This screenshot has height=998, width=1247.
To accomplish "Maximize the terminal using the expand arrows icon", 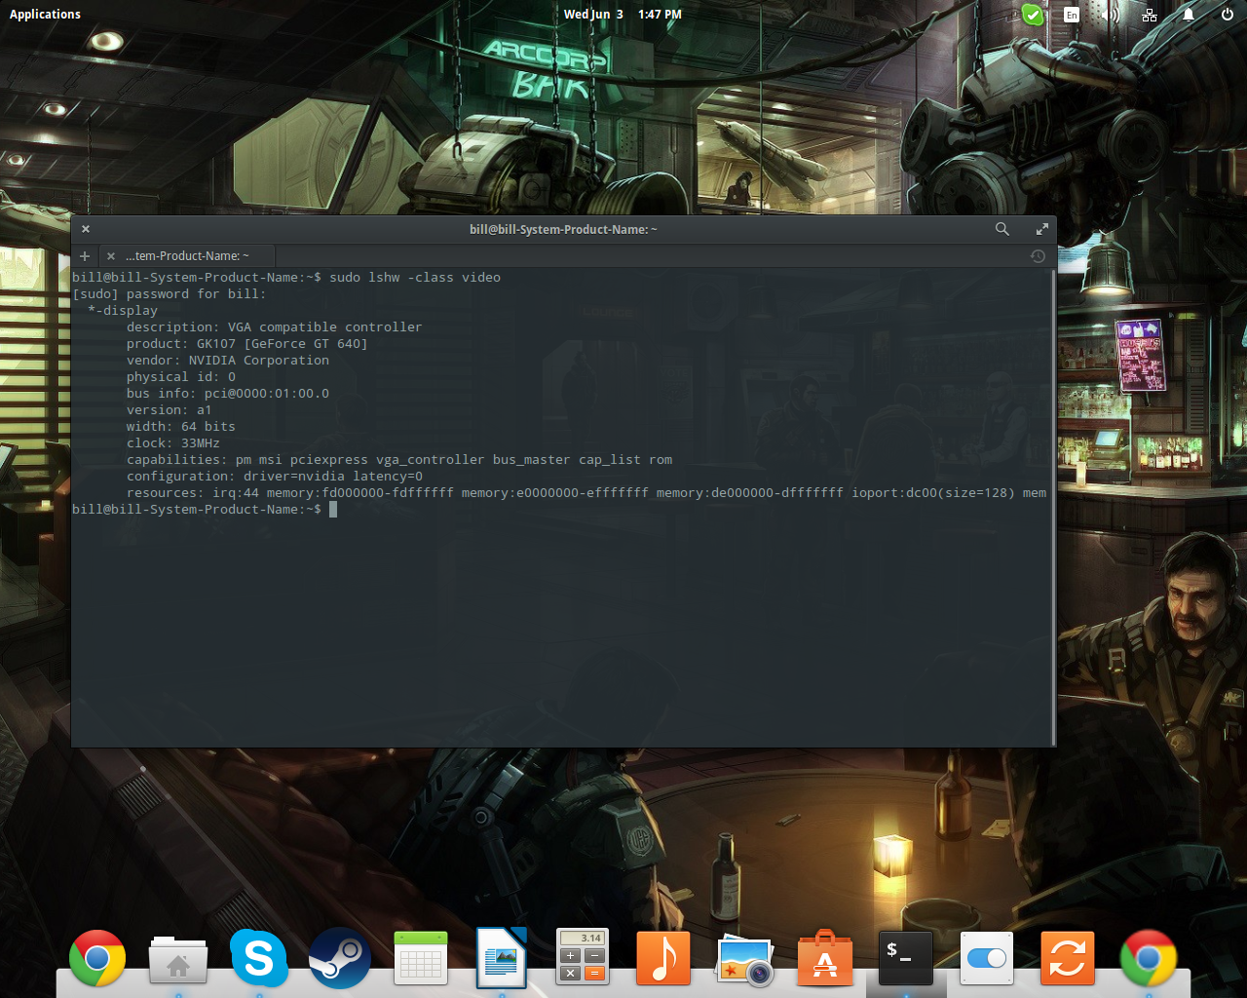I will coord(1041,229).
